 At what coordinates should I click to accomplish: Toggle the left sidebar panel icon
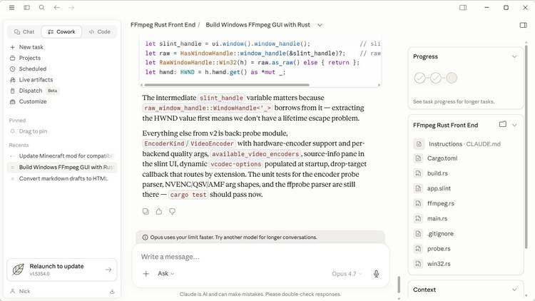pyautogui.click(x=26, y=8)
